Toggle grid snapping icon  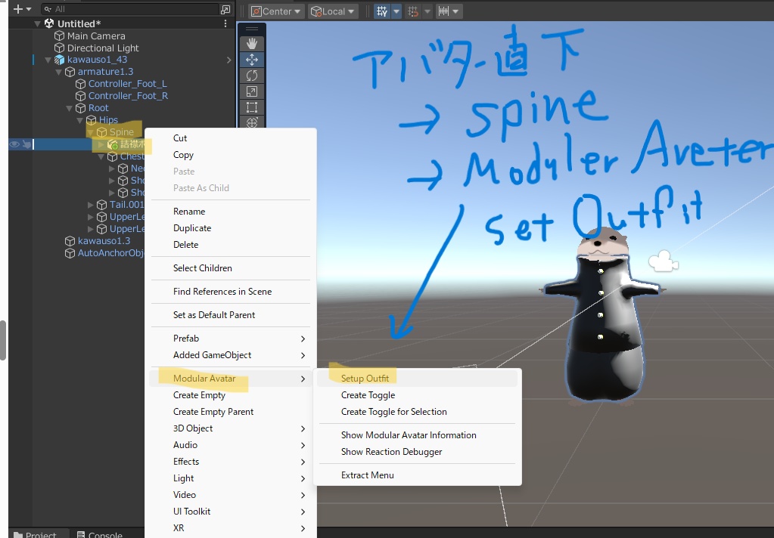pos(413,11)
